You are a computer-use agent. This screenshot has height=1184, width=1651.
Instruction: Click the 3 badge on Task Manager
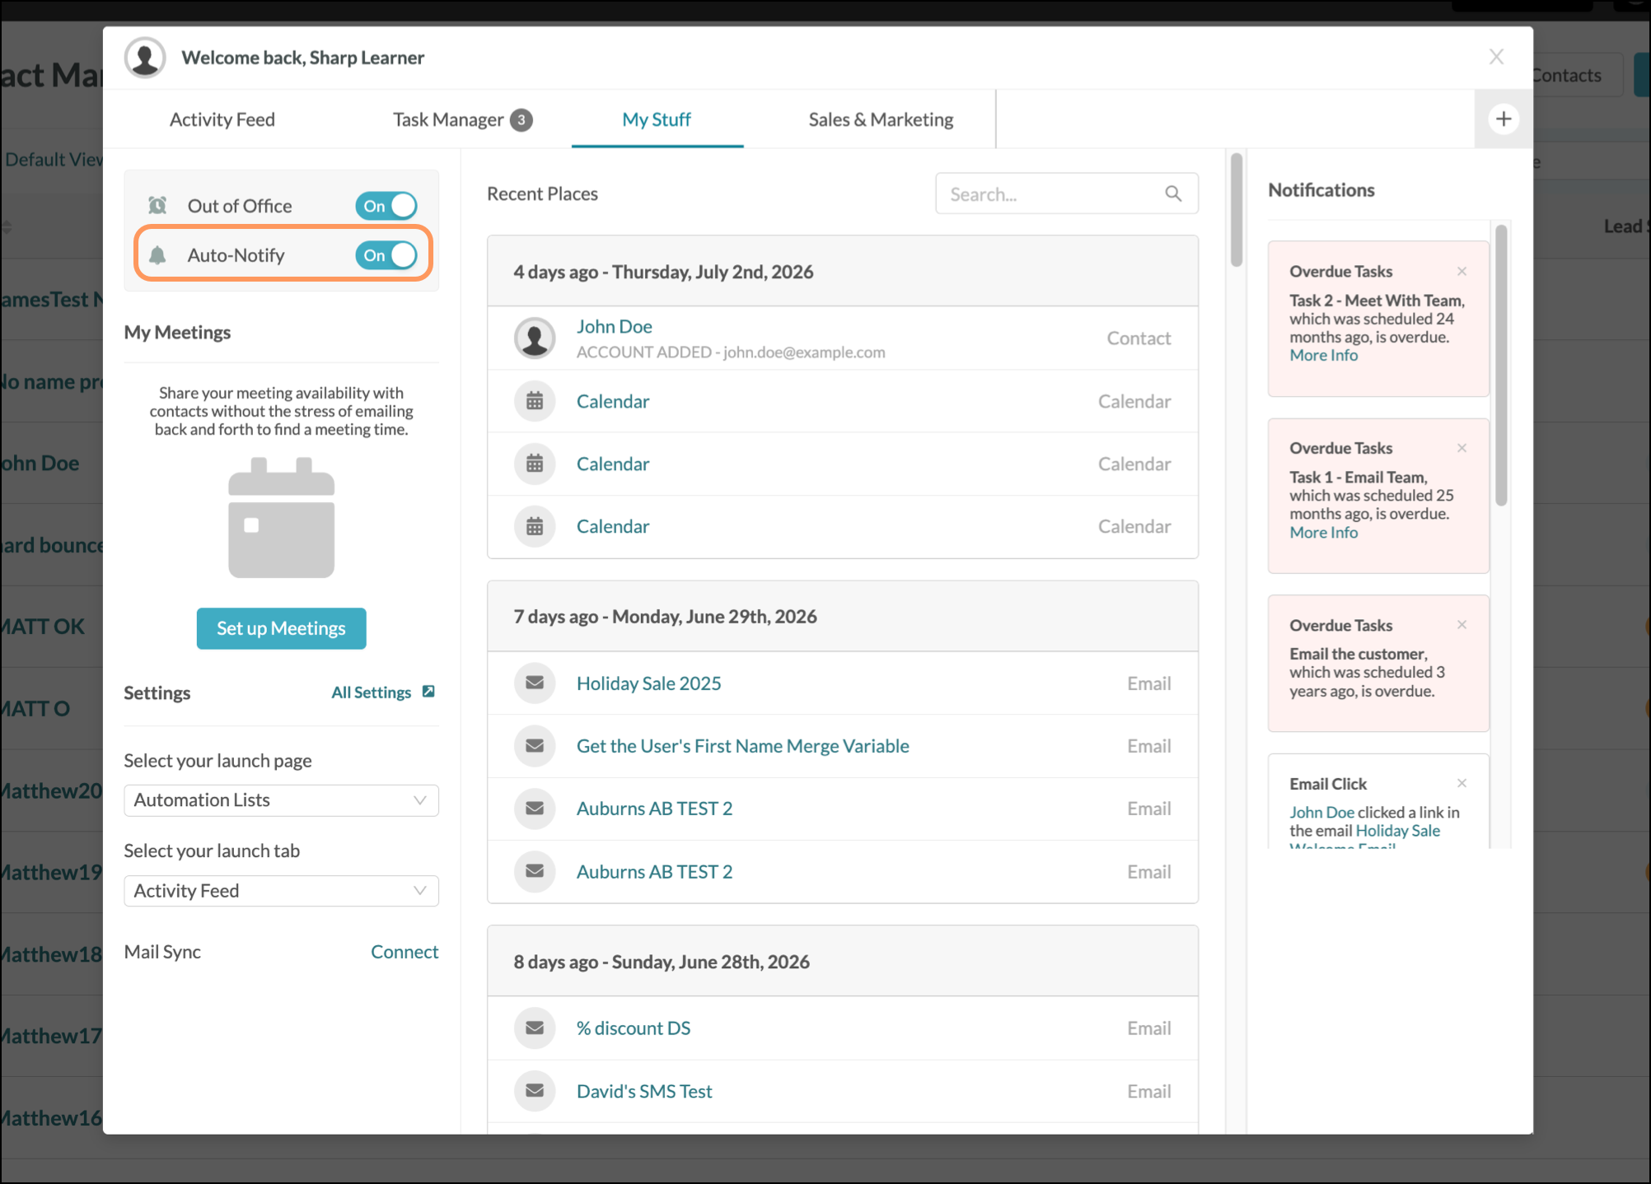pos(521,120)
